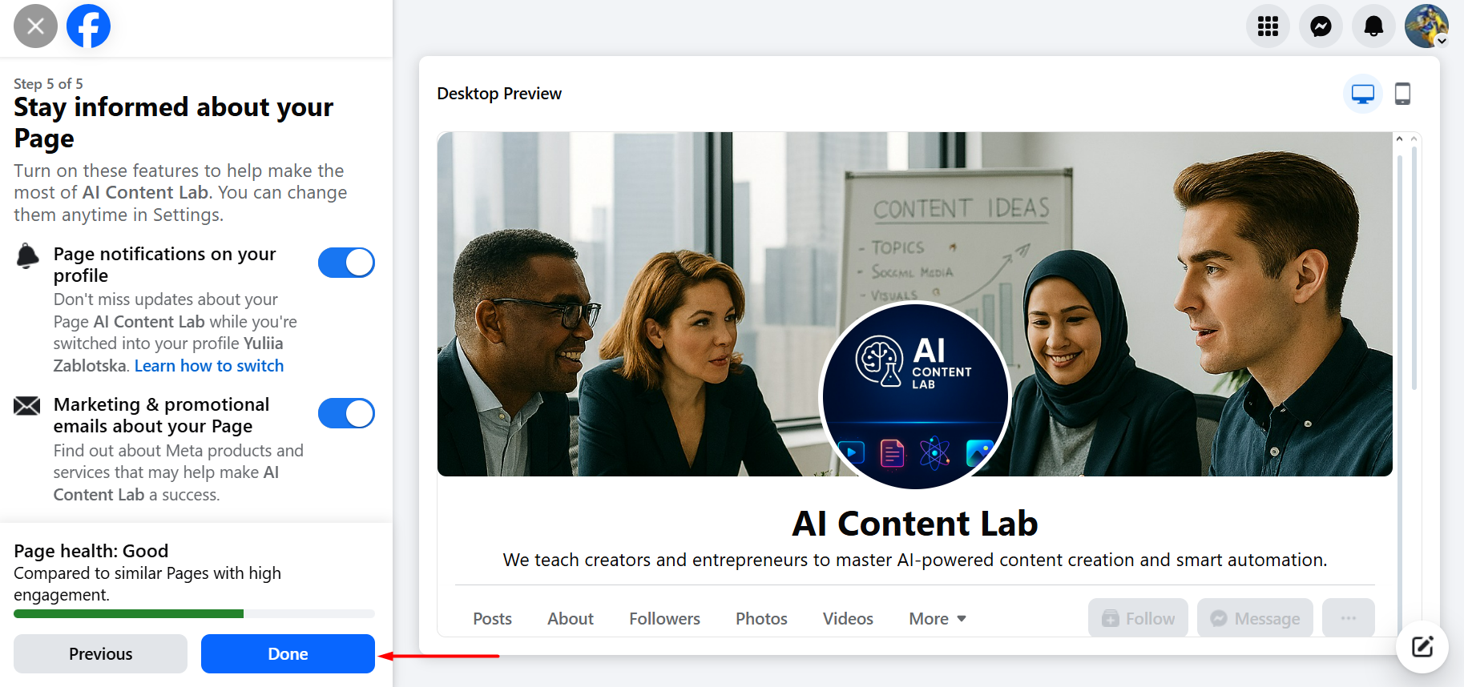Open the Followers tab
1464x687 pixels.
664,619
